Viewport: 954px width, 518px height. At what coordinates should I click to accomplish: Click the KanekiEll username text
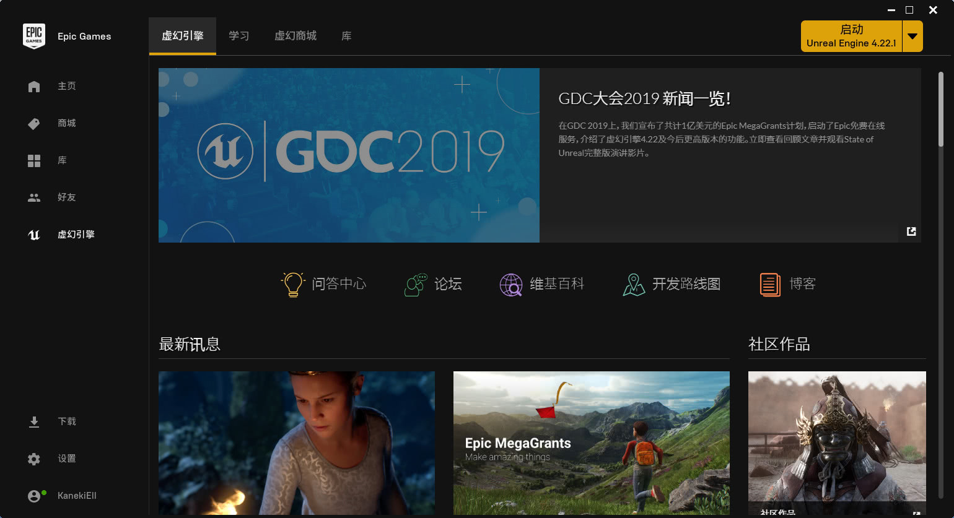77,496
